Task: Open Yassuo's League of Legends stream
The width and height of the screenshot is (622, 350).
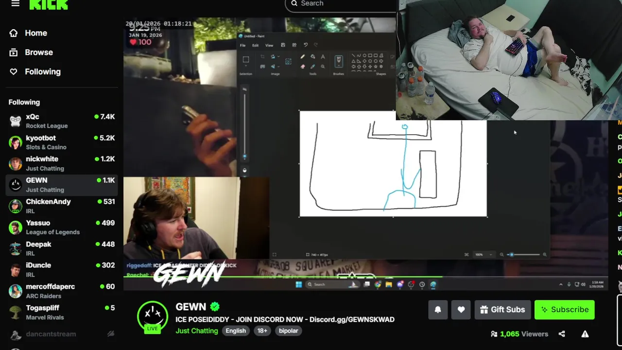Action: point(62,227)
